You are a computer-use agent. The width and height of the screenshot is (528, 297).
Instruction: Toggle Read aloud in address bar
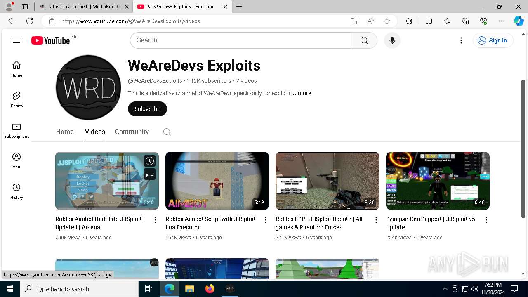click(370, 21)
